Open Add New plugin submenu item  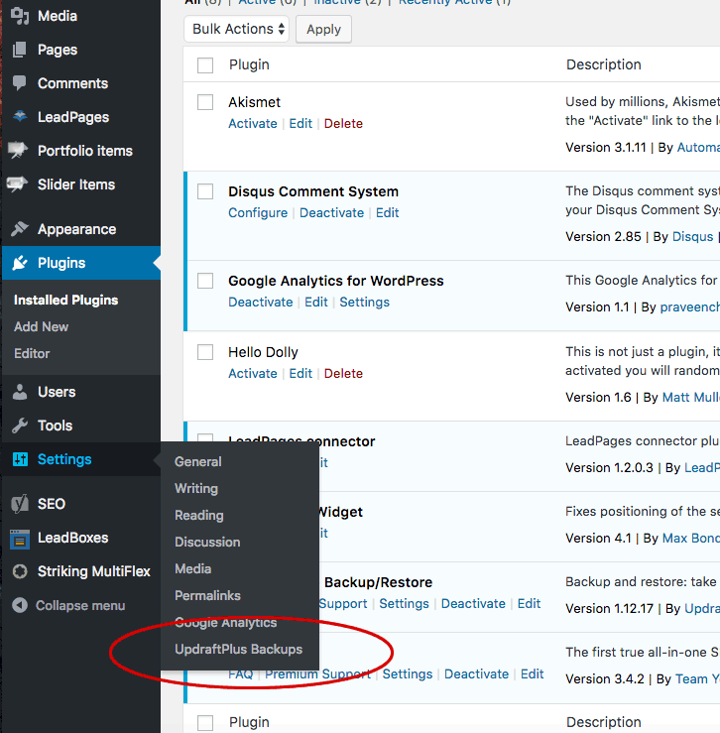[41, 326]
